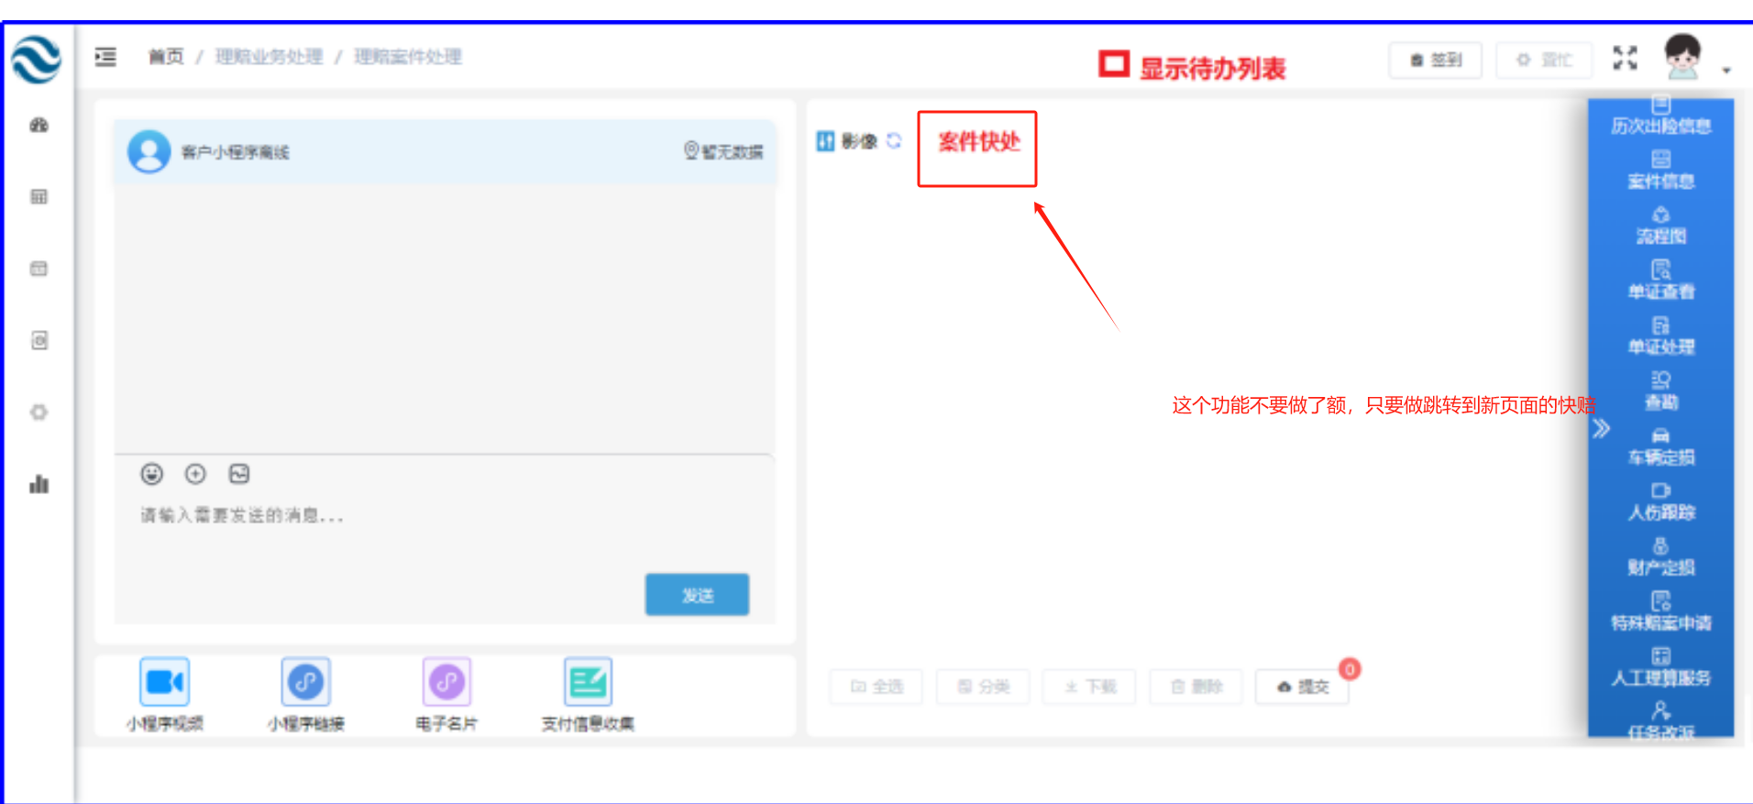Open 人工理算服务 in blue panel
Viewport: 1753px width, 804px height.
point(1660,666)
